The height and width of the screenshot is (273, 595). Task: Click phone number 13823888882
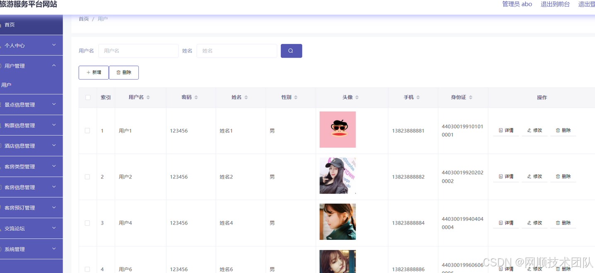(x=408, y=177)
